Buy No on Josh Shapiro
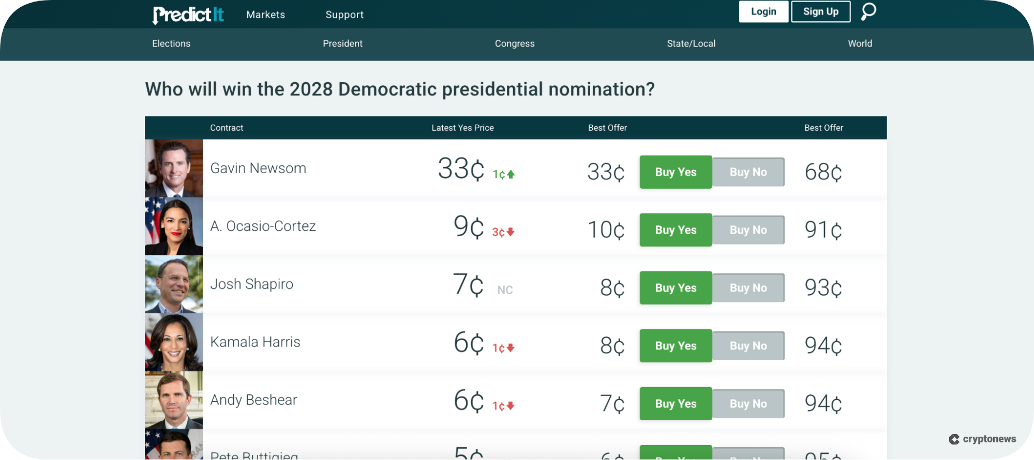The height and width of the screenshot is (460, 1034). coord(748,287)
